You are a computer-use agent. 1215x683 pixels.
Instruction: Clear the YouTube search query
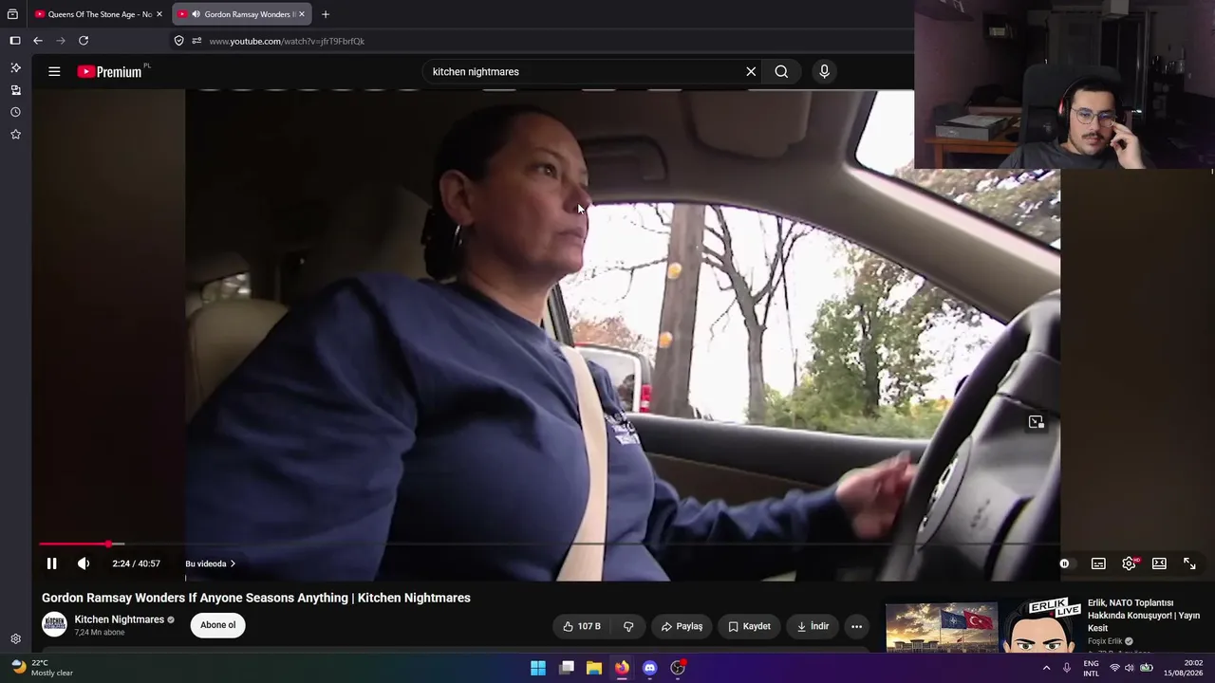751,72
